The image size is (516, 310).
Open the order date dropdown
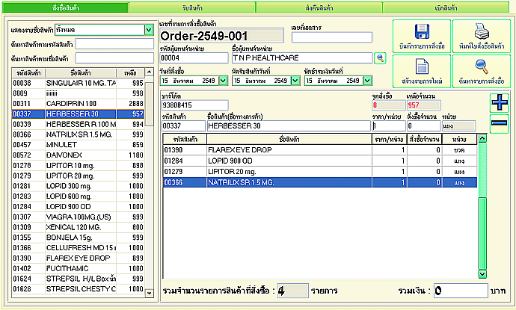pos(223,81)
